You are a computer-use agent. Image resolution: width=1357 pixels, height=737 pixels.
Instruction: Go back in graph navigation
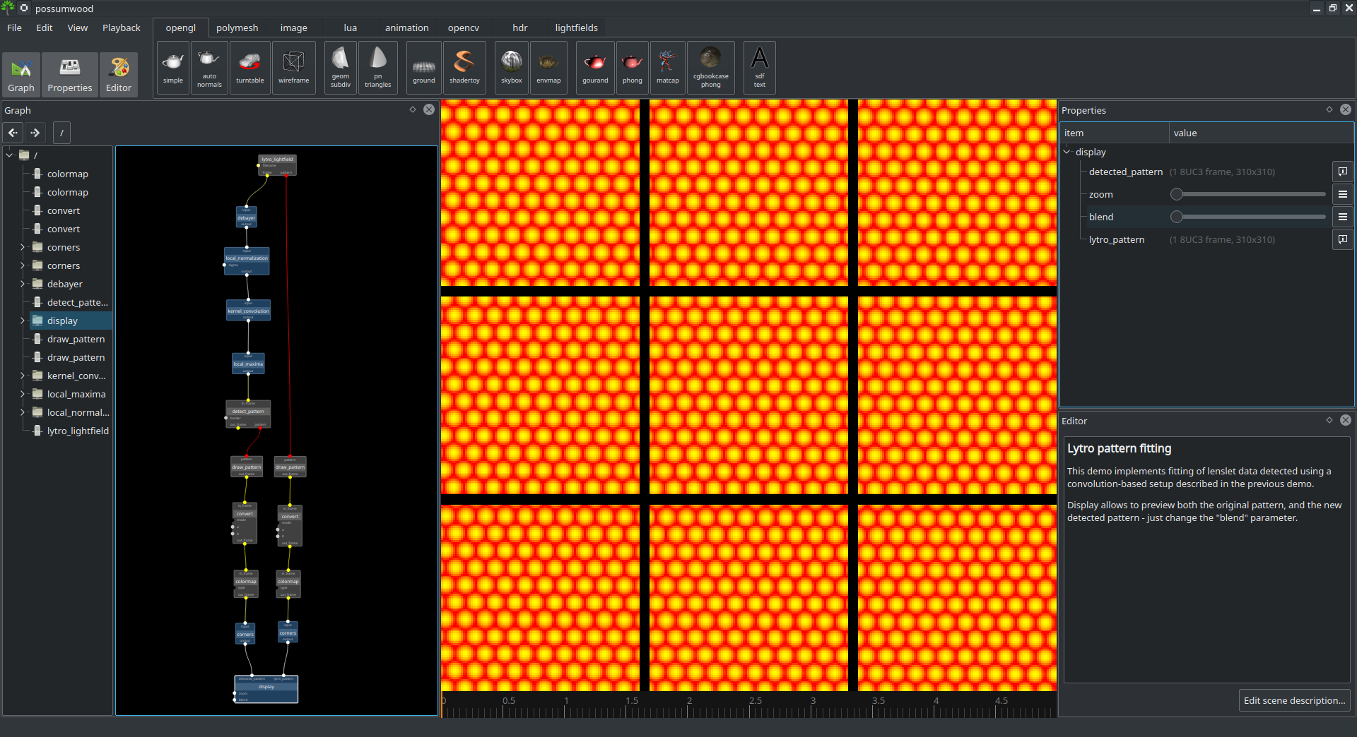13,133
